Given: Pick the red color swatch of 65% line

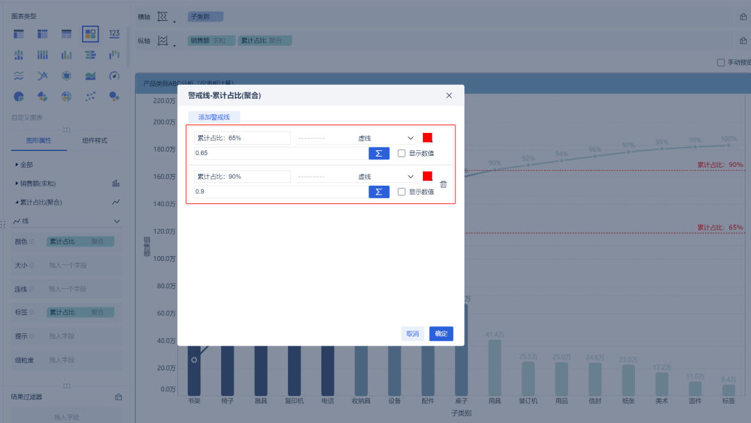Looking at the screenshot, I should pyautogui.click(x=428, y=138).
